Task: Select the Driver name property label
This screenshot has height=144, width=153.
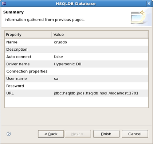Action: tap(18, 64)
